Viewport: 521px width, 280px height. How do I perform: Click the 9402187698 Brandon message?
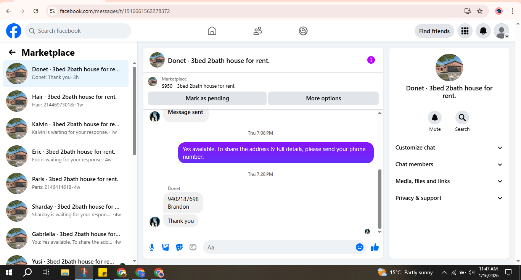(183, 203)
